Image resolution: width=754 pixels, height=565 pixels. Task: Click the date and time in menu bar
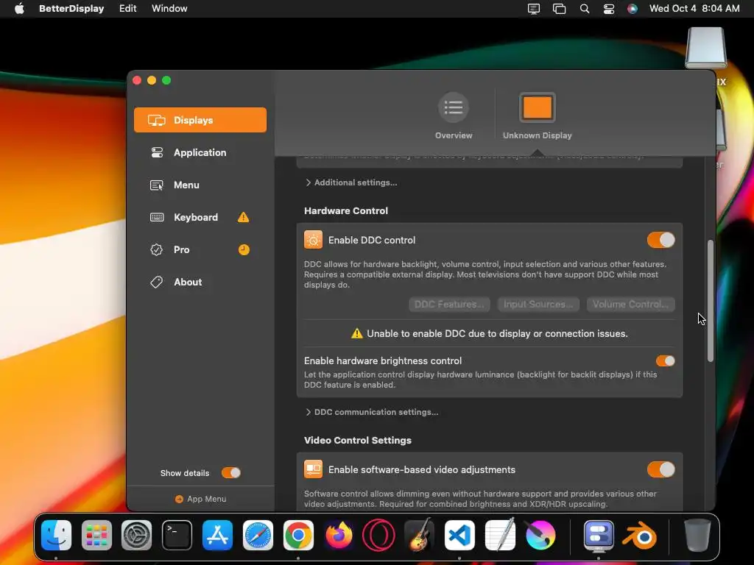694,8
